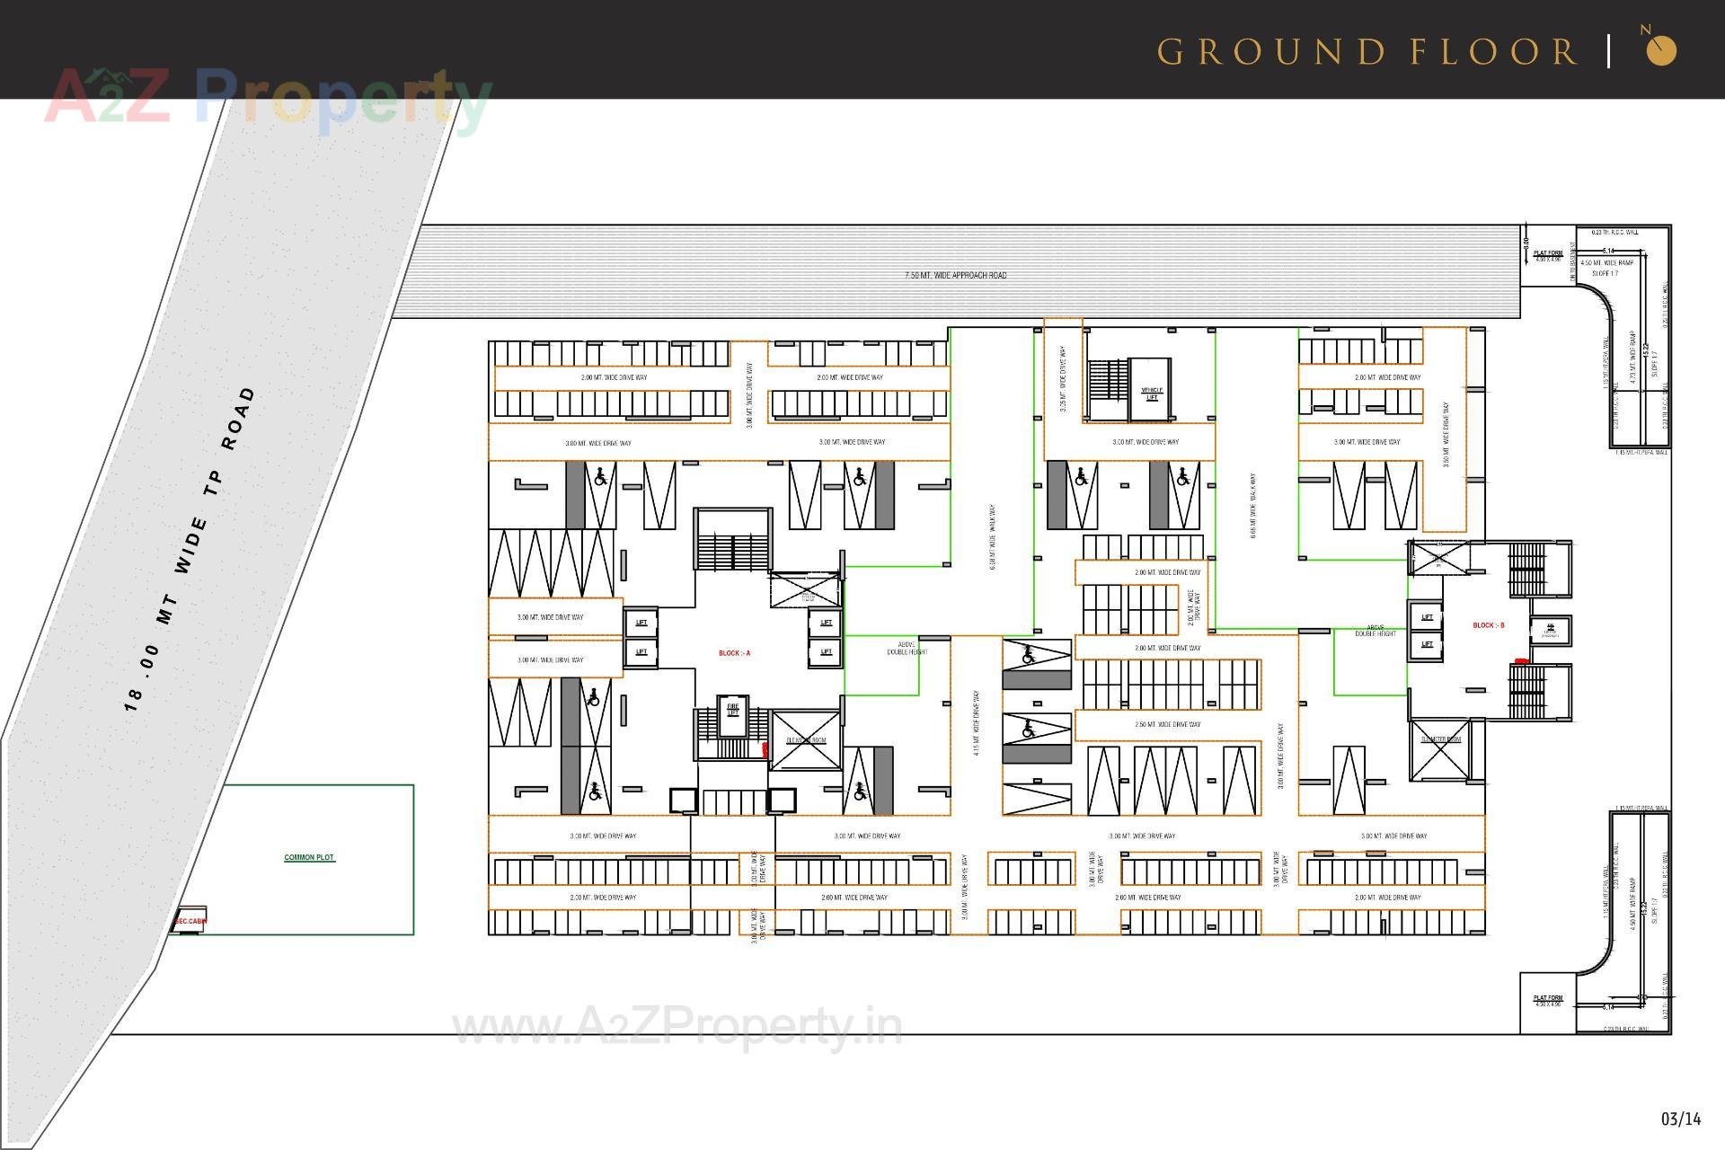
Task: Select the BLOCK :- A label
Action: pyautogui.click(x=735, y=653)
